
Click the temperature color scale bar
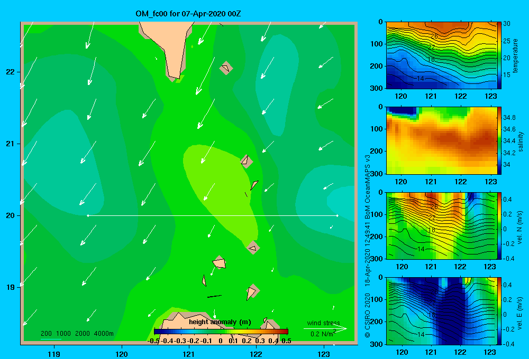click(x=499, y=55)
